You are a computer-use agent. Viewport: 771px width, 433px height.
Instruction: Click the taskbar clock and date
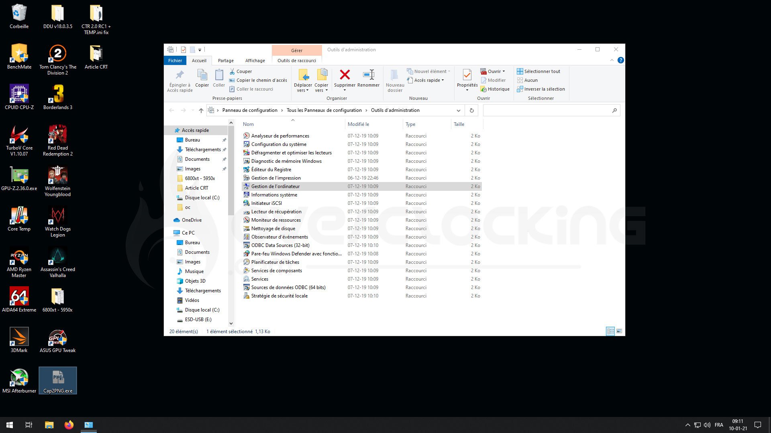coord(738,425)
